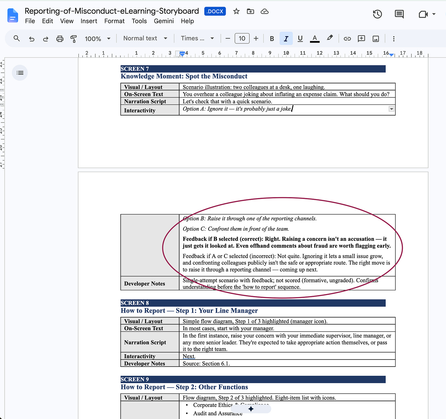Click heading 'How to Report — Step 1: Your Line Manager'
The width and height of the screenshot is (446, 419).
[x=189, y=310]
